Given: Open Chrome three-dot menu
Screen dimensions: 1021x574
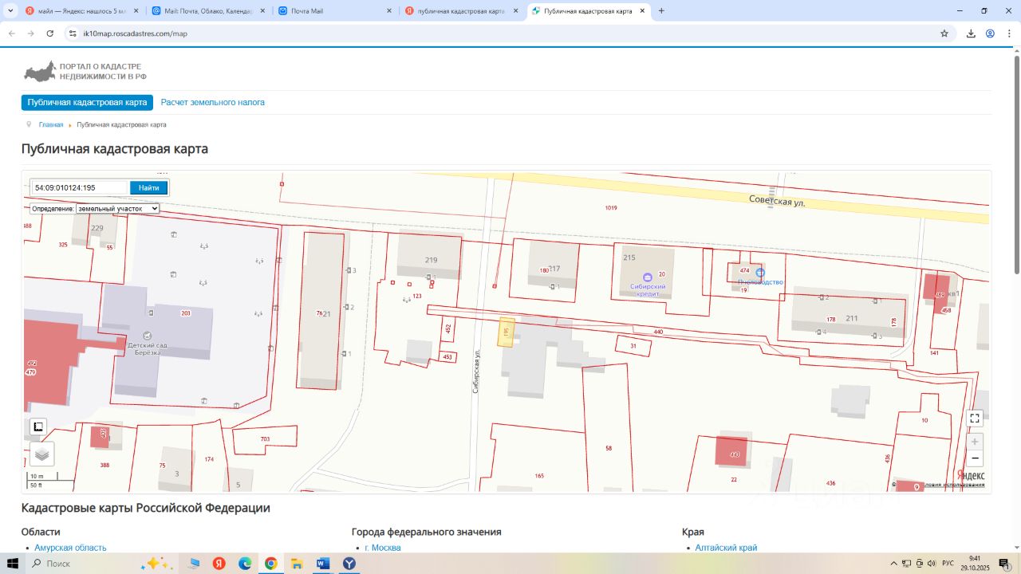Looking at the screenshot, I should (x=1009, y=33).
